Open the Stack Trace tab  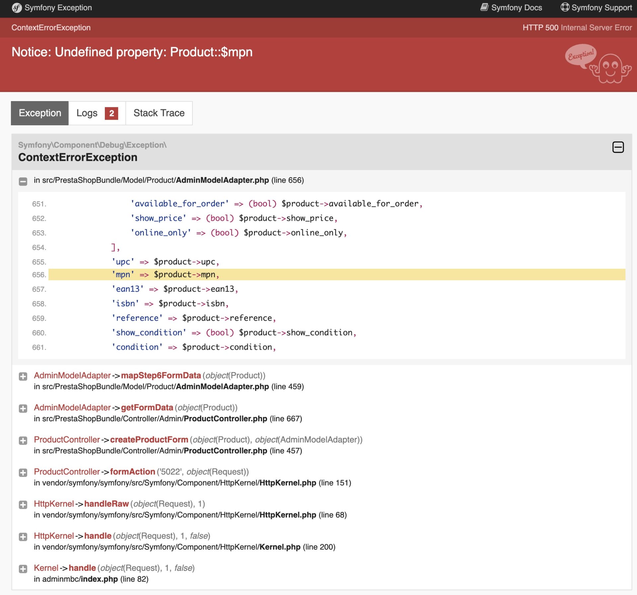(x=159, y=113)
